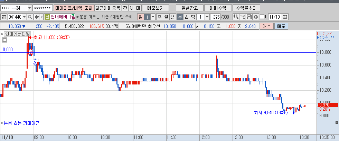Close the 거래대금 sub-panel

point(337,122)
